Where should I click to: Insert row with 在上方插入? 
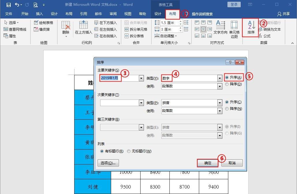pyautogui.click(x=83, y=27)
